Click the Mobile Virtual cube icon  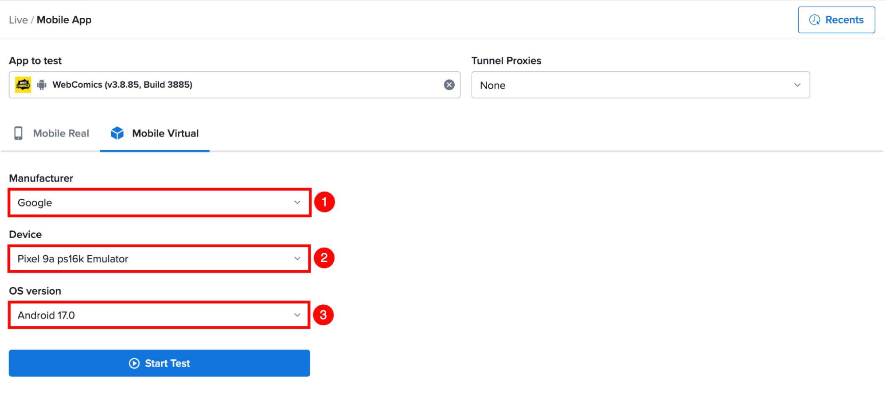[117, 133]
